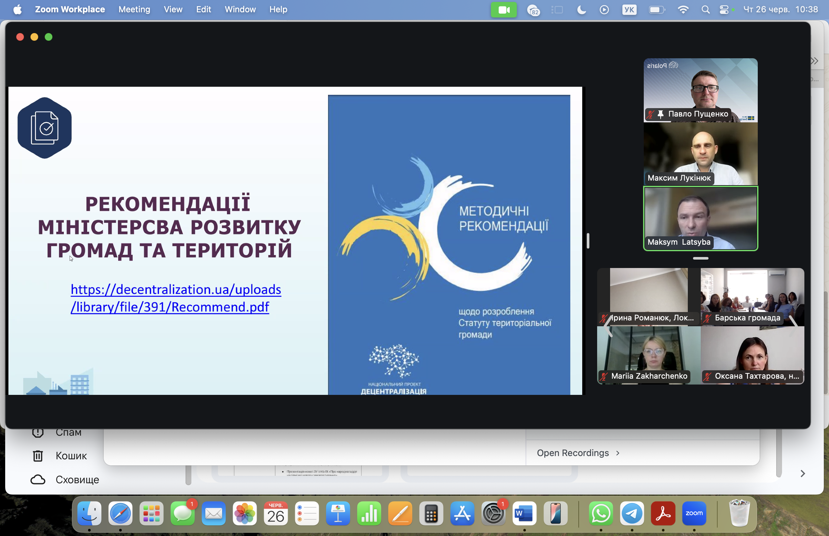Open the Mail app in Dock
The image size is (829, 536).
(213, 513)
